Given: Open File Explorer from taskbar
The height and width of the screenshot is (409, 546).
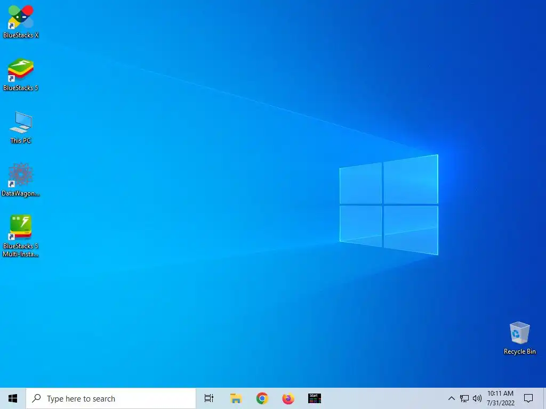Looking at the screenshot, I should click(236, 398).
